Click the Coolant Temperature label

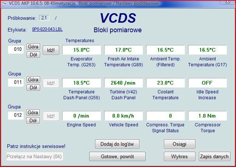coord(165,94)
